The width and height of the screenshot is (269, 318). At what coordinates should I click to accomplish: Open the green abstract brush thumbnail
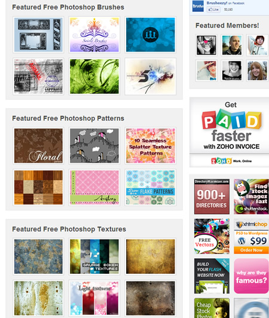coord(94,77)
